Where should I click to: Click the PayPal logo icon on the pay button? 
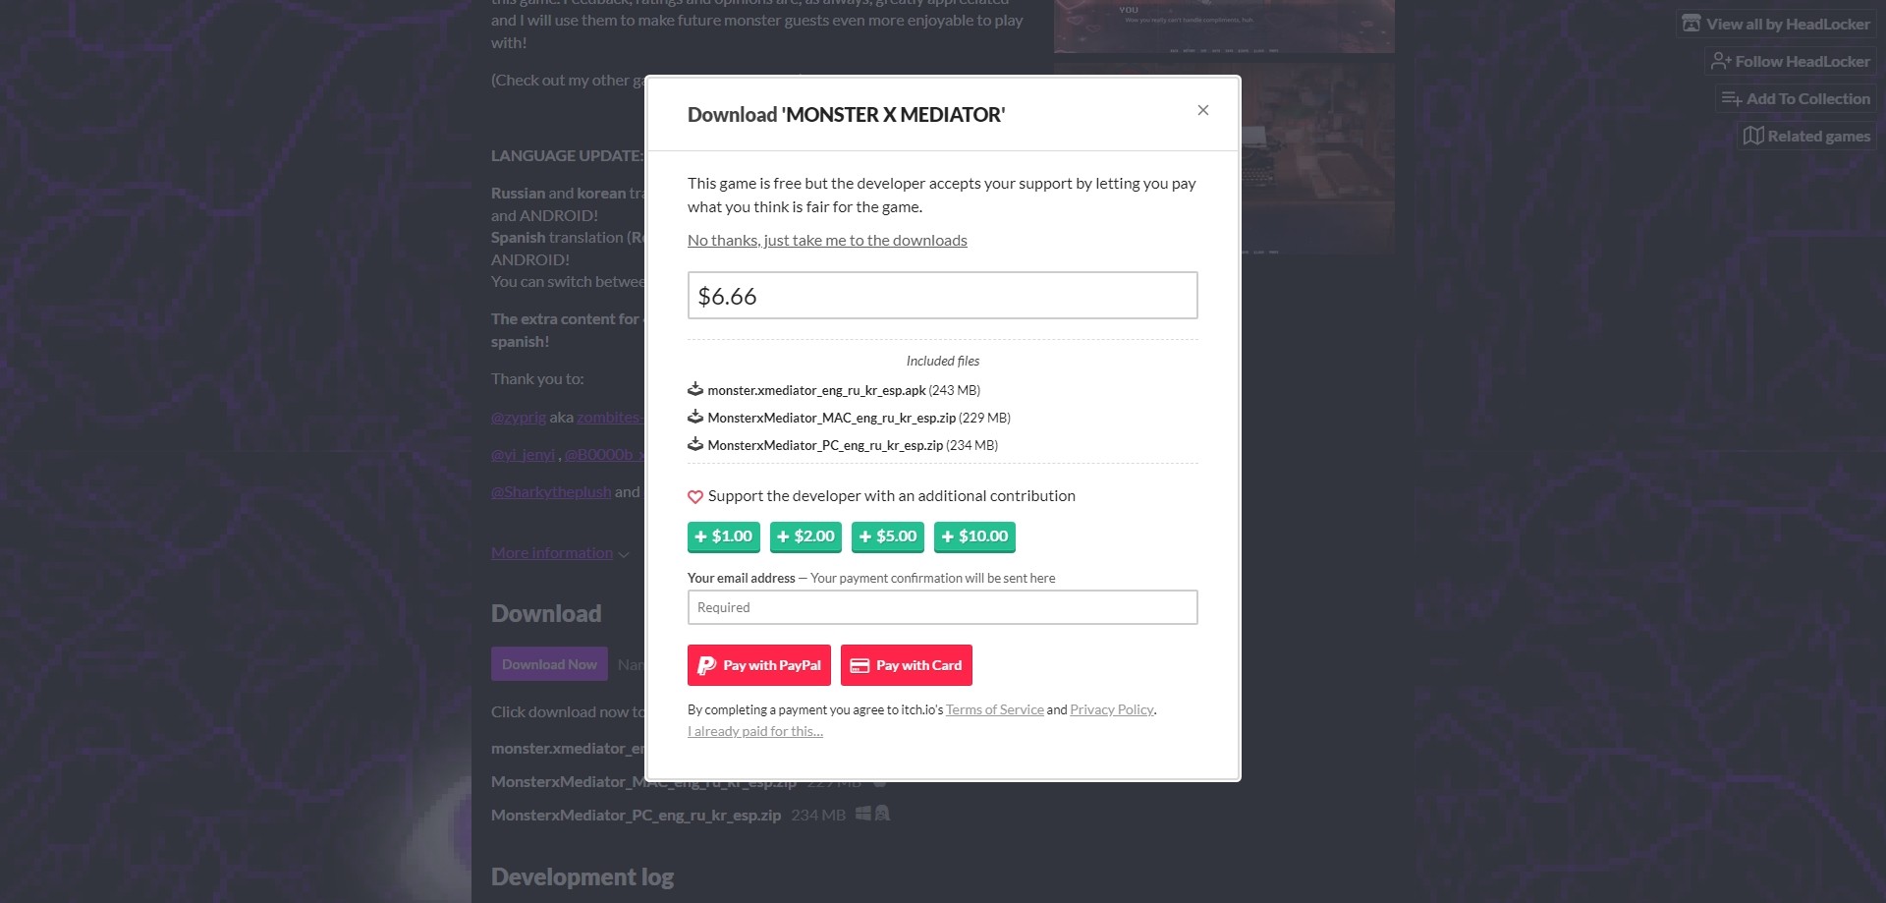[x=706, y=665]
